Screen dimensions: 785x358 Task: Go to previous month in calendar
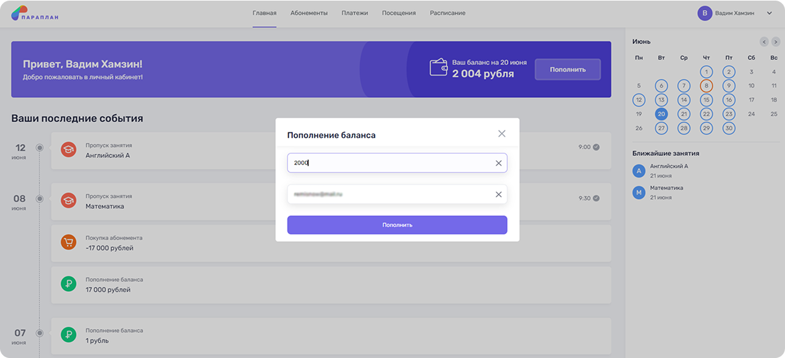point(764,41)
